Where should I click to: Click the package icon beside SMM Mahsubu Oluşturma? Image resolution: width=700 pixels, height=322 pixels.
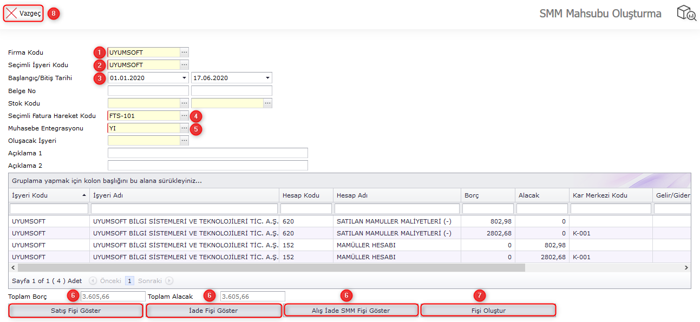(685, 13)
